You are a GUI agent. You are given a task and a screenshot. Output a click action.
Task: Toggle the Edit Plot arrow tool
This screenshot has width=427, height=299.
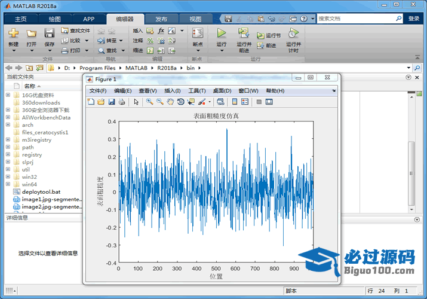(136, 102)
